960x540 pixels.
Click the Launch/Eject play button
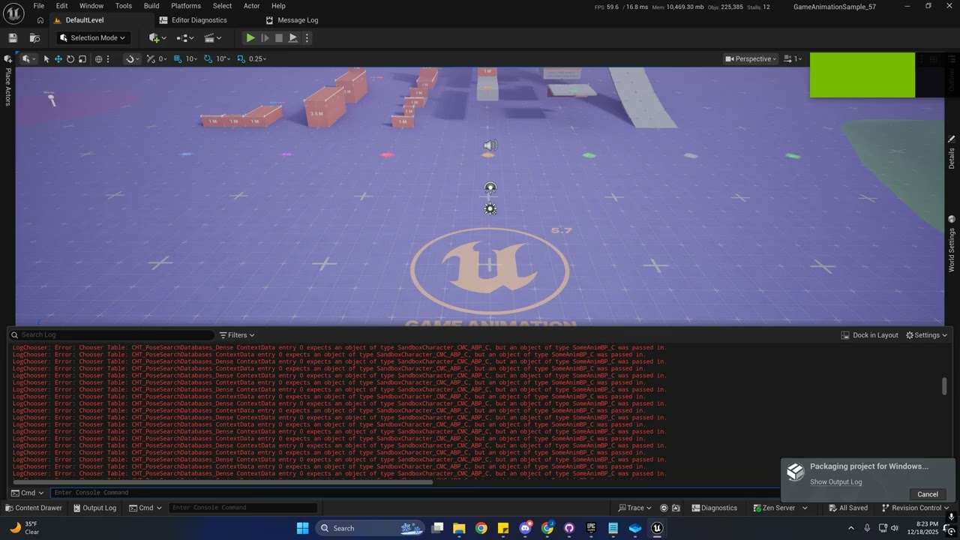tap(293, 37)
